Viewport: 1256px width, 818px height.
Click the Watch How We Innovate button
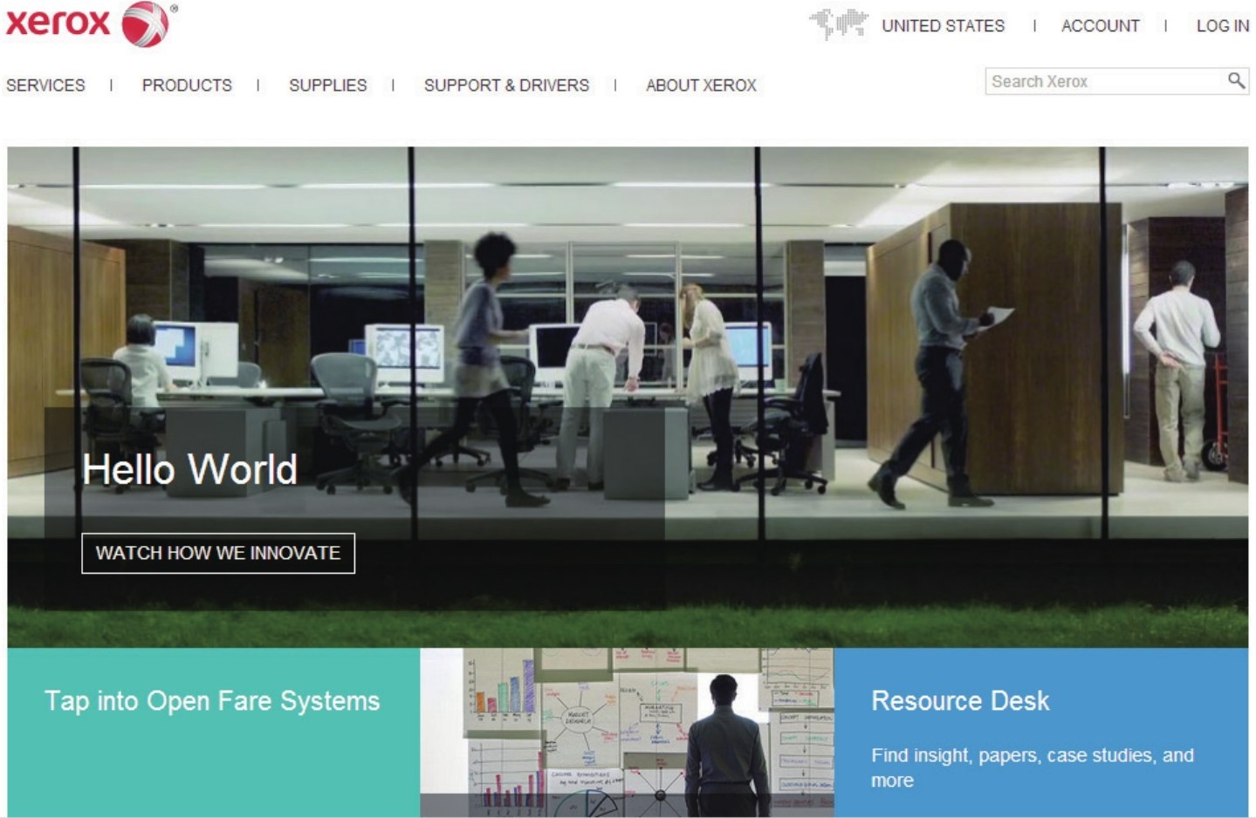pyautogui.click(x=218, y=553)
